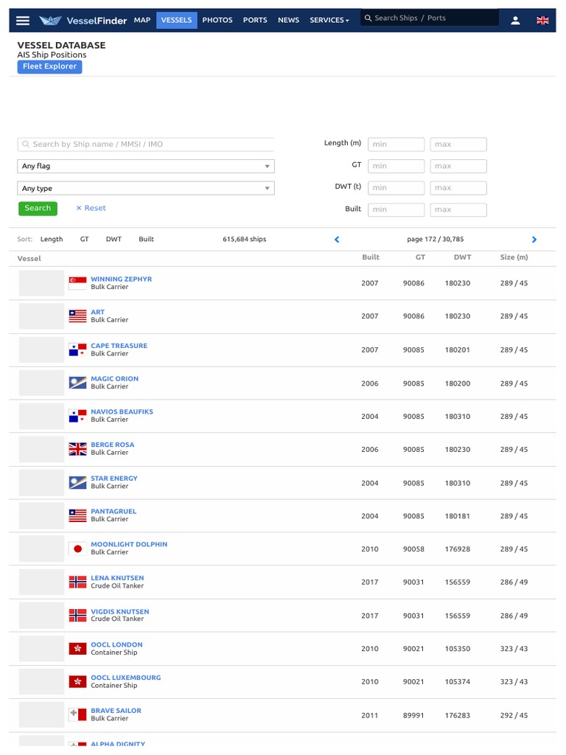Open the Services dropdown menu

tap(329, 20)
